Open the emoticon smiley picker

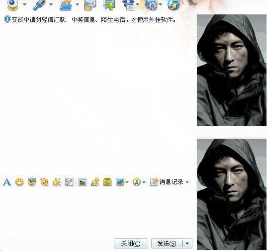19,182
